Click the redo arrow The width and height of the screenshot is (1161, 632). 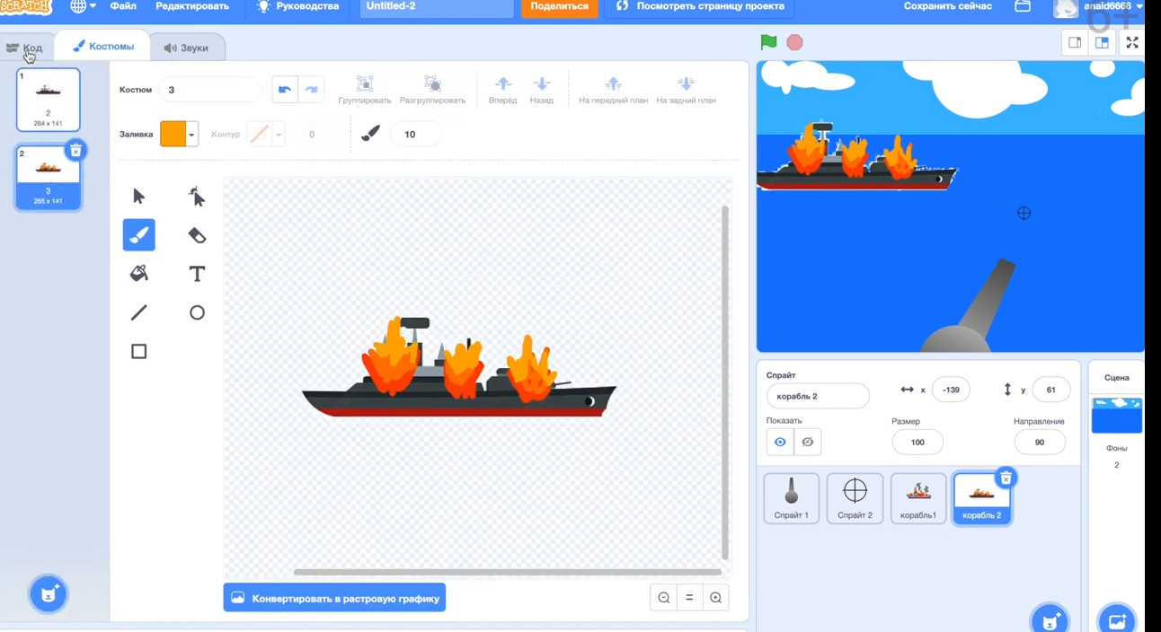click(312, 90)
